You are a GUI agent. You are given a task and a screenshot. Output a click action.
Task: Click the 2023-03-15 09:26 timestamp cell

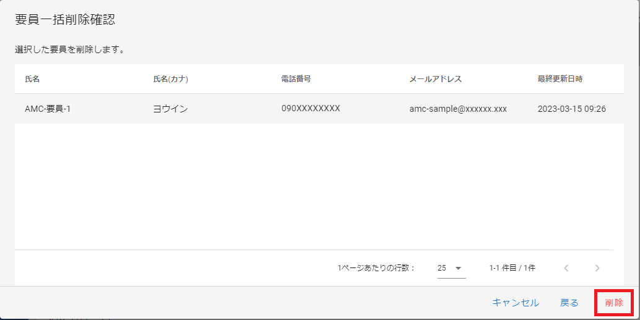pyautogui.click(x=571, y=109)
